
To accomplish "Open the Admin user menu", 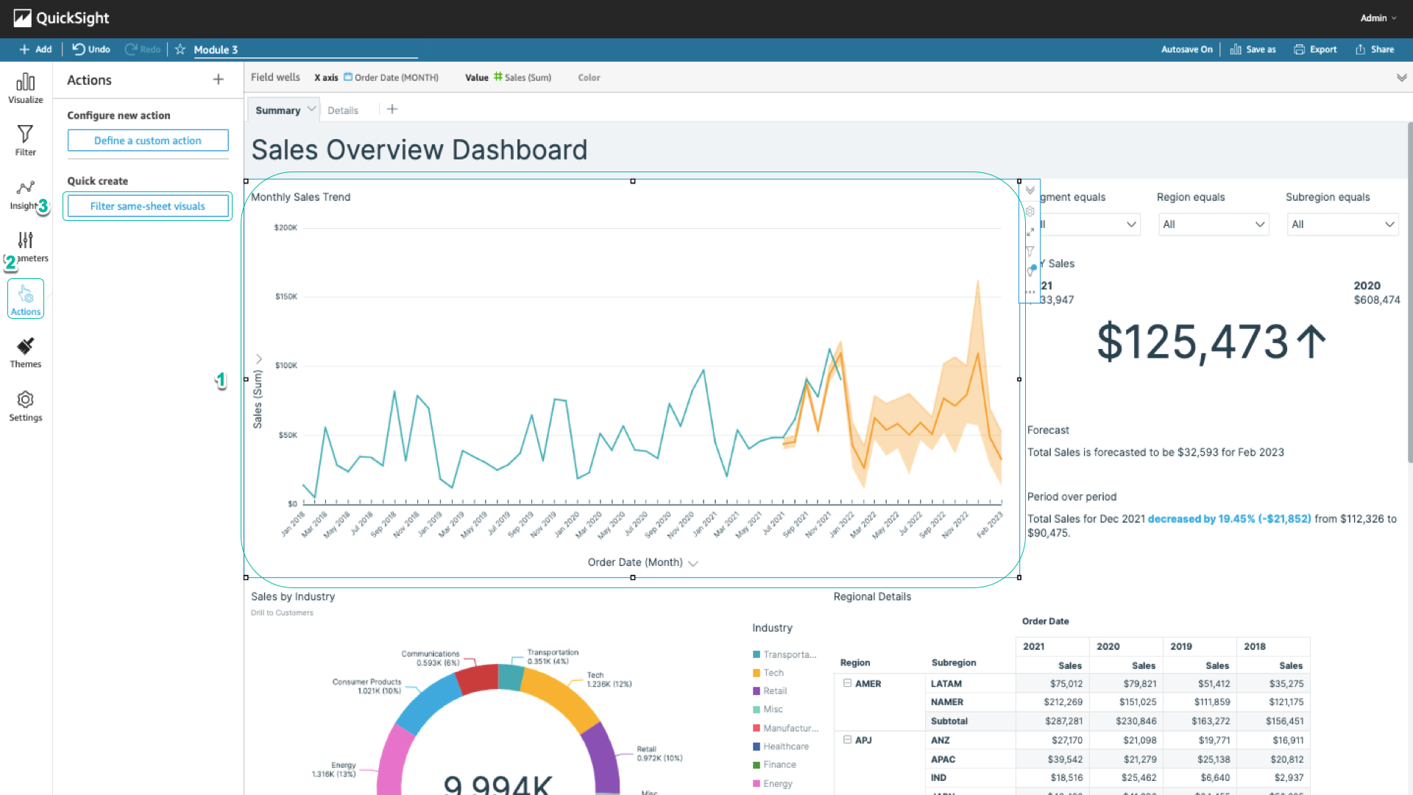I will pos(1378,18).
